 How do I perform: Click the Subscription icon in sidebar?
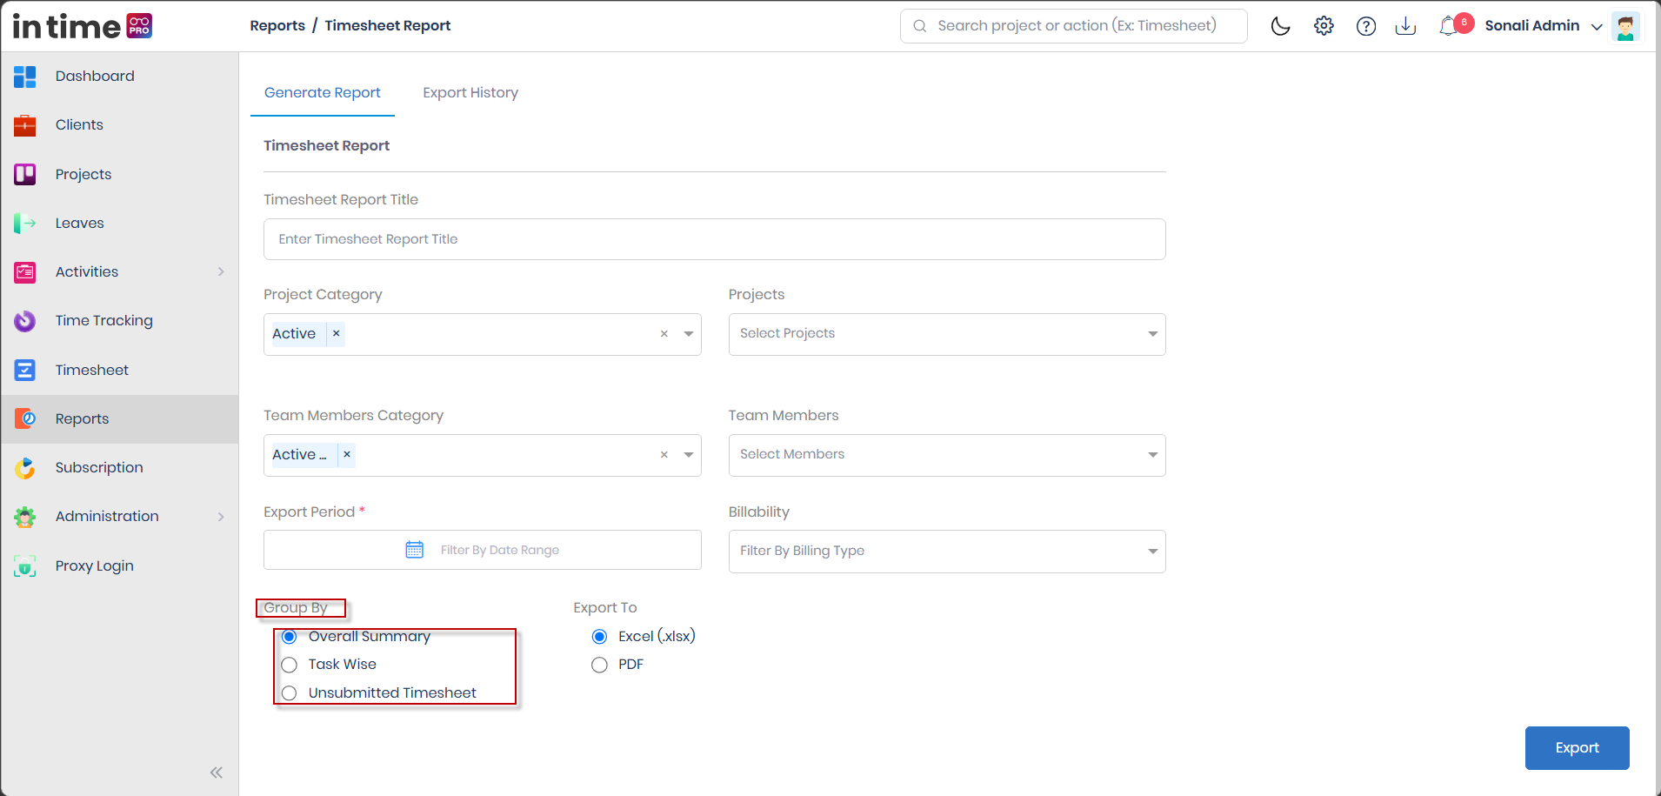25,468
